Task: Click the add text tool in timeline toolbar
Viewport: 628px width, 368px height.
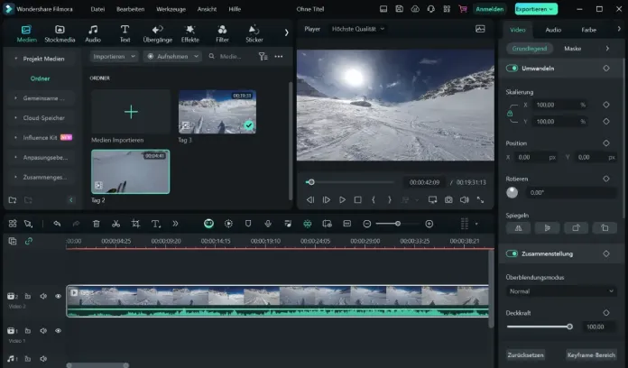Action: pos(156,224)
